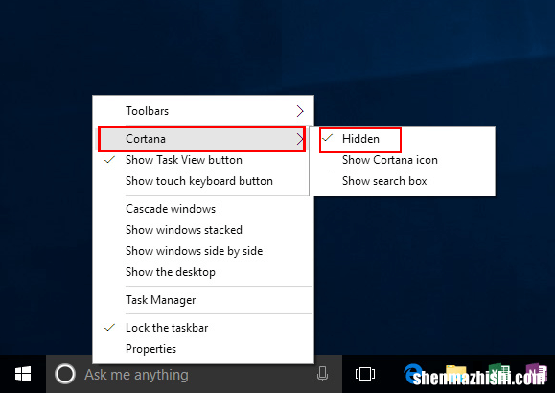Image resolution: width=555 pixels, height=393 pixels.
Task: Enable Show touch keyboard button
Action: point(203,181)
